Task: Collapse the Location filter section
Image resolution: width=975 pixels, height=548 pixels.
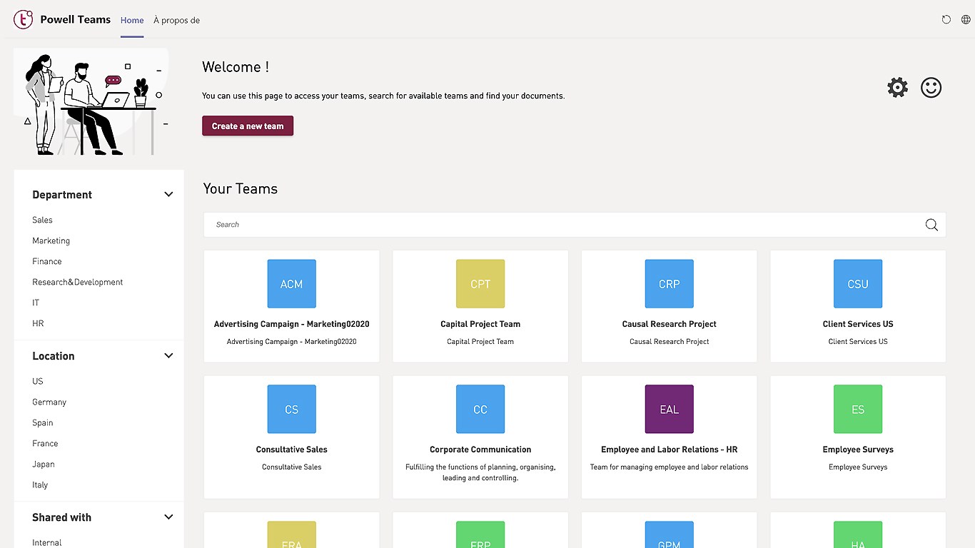Action: (x=168, y=356)
